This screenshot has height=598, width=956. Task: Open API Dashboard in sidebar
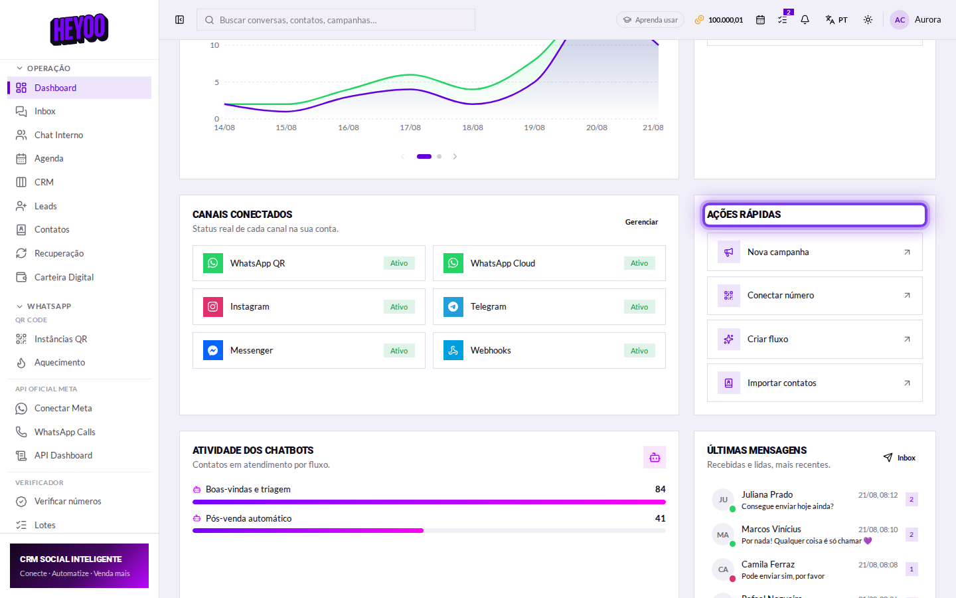(x=80, y=456)
